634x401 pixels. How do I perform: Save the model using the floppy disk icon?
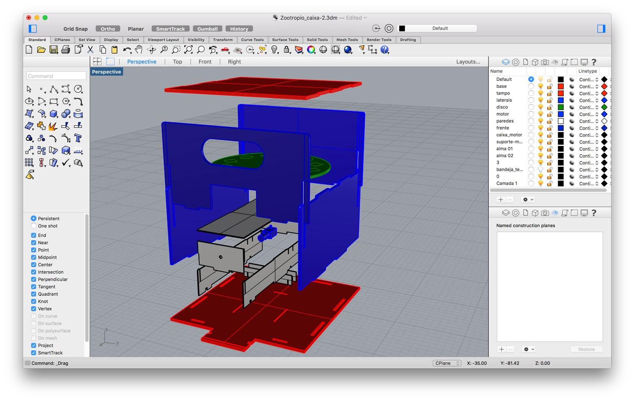tap(54, 50)
